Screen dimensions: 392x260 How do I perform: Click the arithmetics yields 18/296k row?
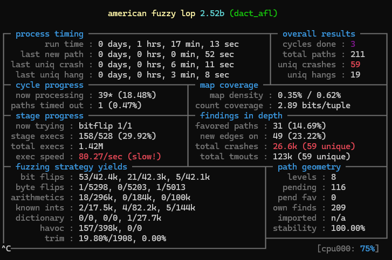[x=134, y=198]
